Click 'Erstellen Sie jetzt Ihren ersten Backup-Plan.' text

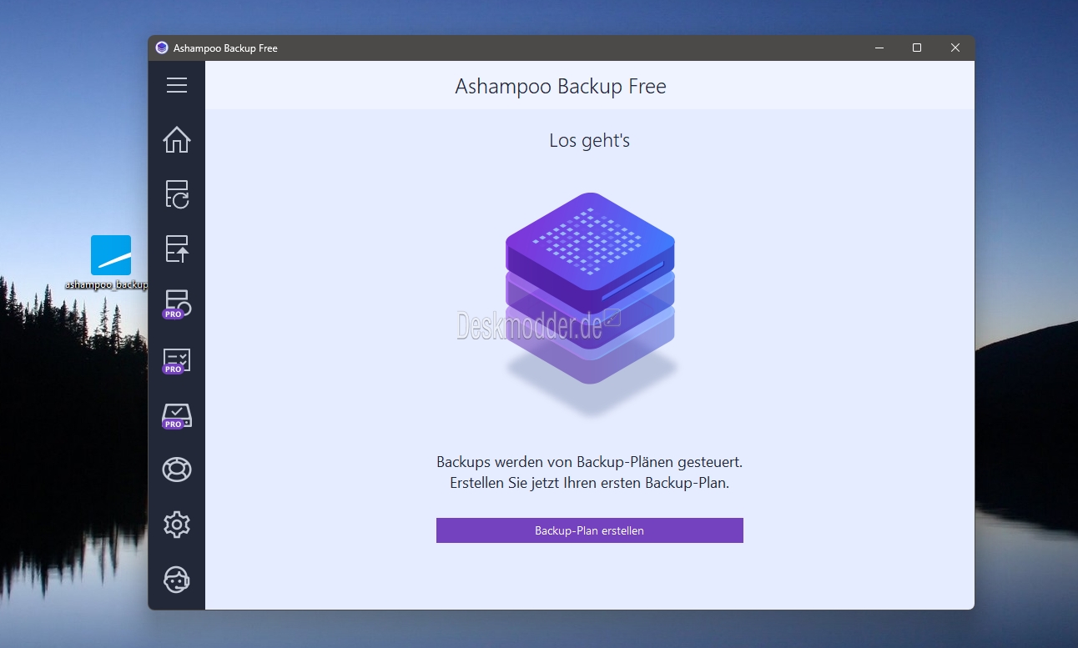pos(590,483)
